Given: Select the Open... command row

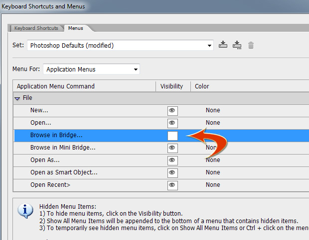Looking at the screenshot, I should point(161,123).
